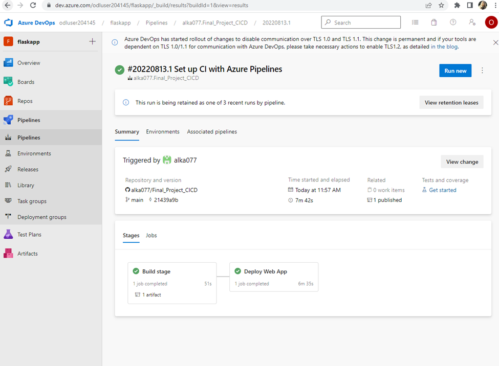Viewport: 499px width, 366px height.
Task: Open the user settings icon
Action: [x=472, y=22]
